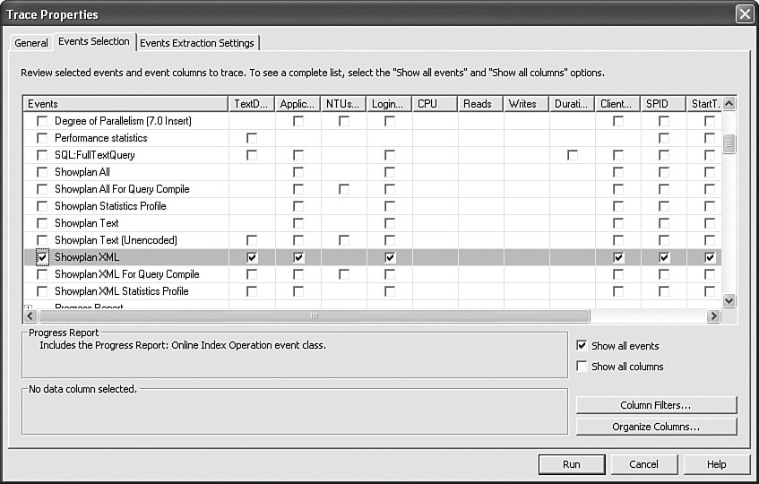Switch to the General tab
This screenshot has height=484, width=759.
[31, 43]
